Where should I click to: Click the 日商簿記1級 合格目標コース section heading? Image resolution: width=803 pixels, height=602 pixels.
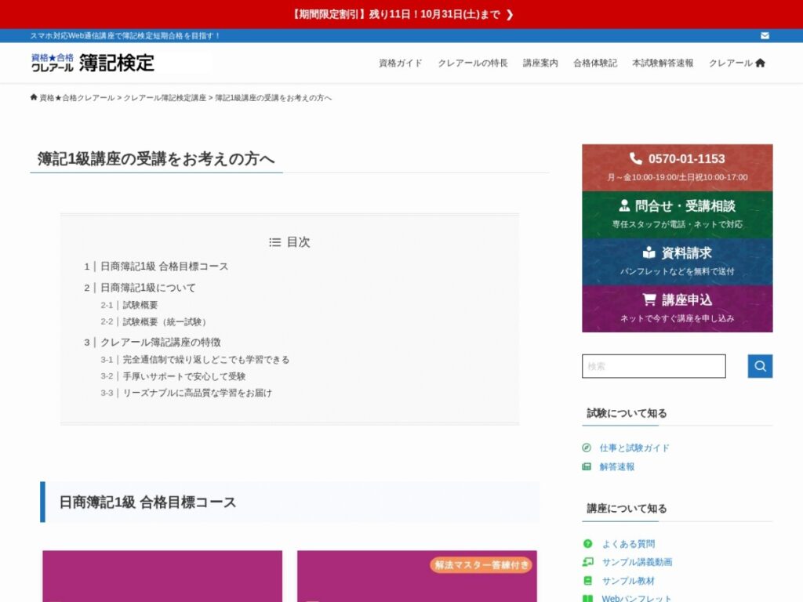147,502
